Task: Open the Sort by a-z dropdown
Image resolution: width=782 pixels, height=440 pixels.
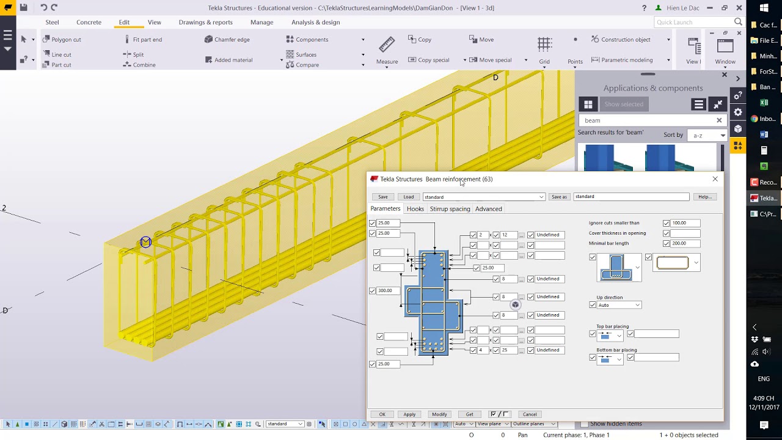Action: (706, 135)
